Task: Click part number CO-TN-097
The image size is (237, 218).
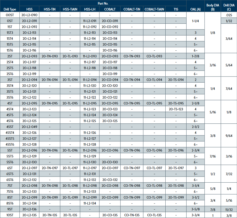Action: [132, 168]
